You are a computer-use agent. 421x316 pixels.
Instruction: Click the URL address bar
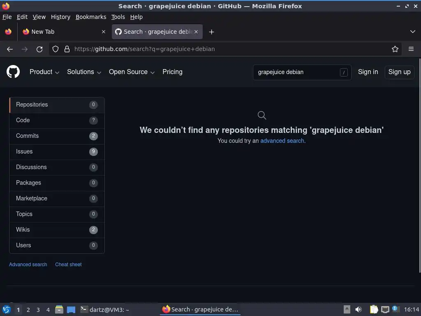pyautogui.click(x=225, y=49)
